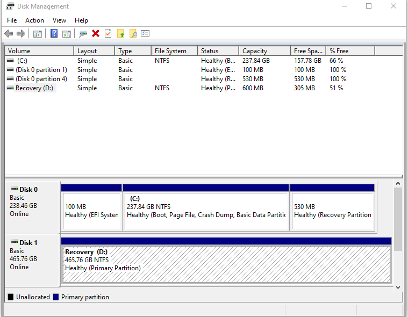Screen dimensions: 408x317
Task: Click the list settings toolbar icon
Action: click(x=145, y=33)
